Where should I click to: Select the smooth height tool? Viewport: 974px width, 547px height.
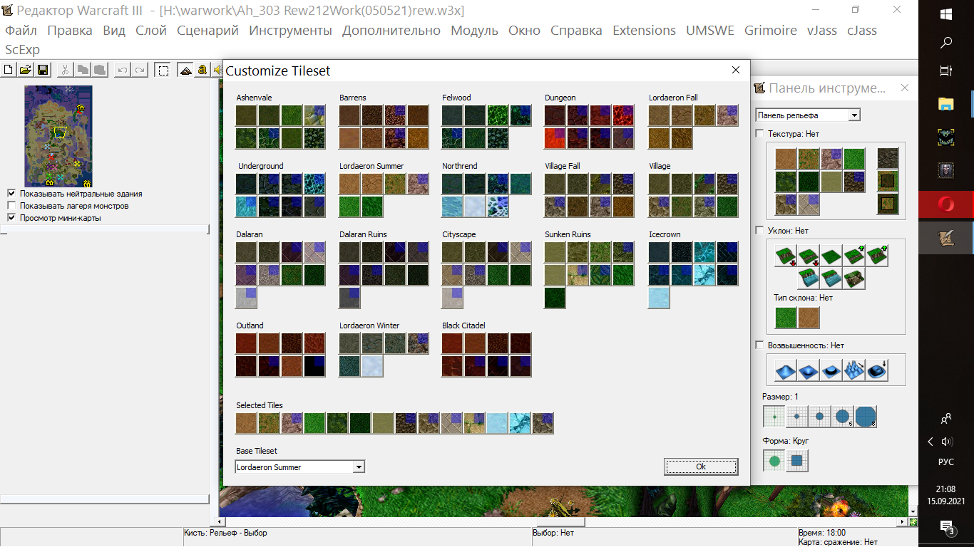pyautogui.click(x=878, y=370)
